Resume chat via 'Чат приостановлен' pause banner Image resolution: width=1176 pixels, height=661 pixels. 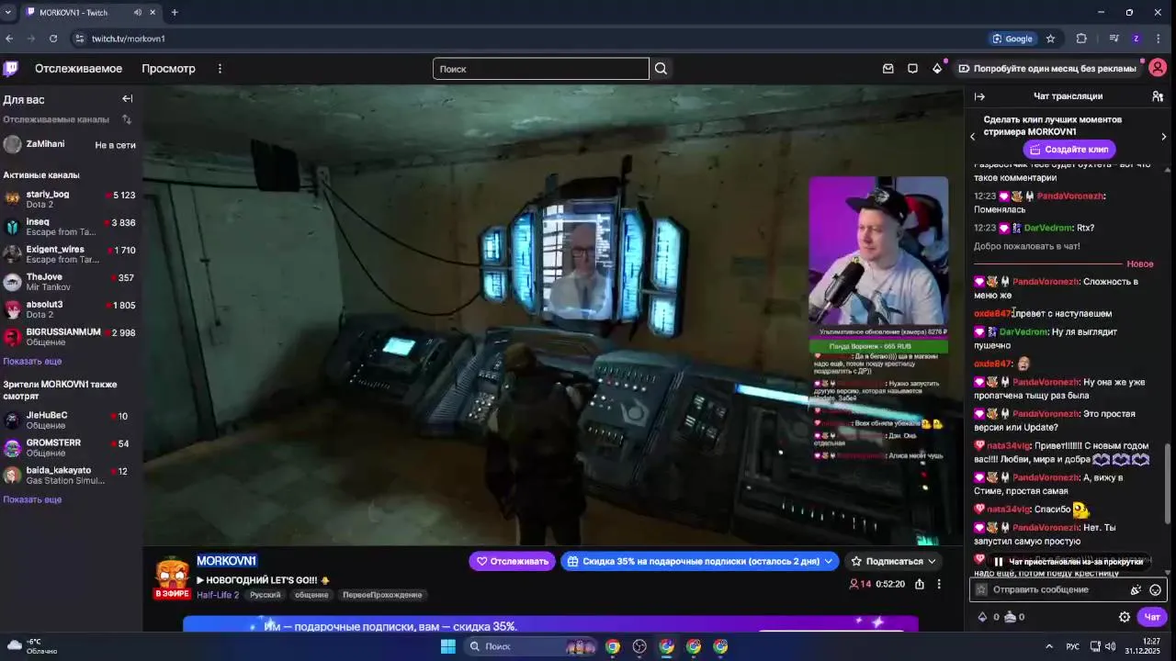(1068, 562)
